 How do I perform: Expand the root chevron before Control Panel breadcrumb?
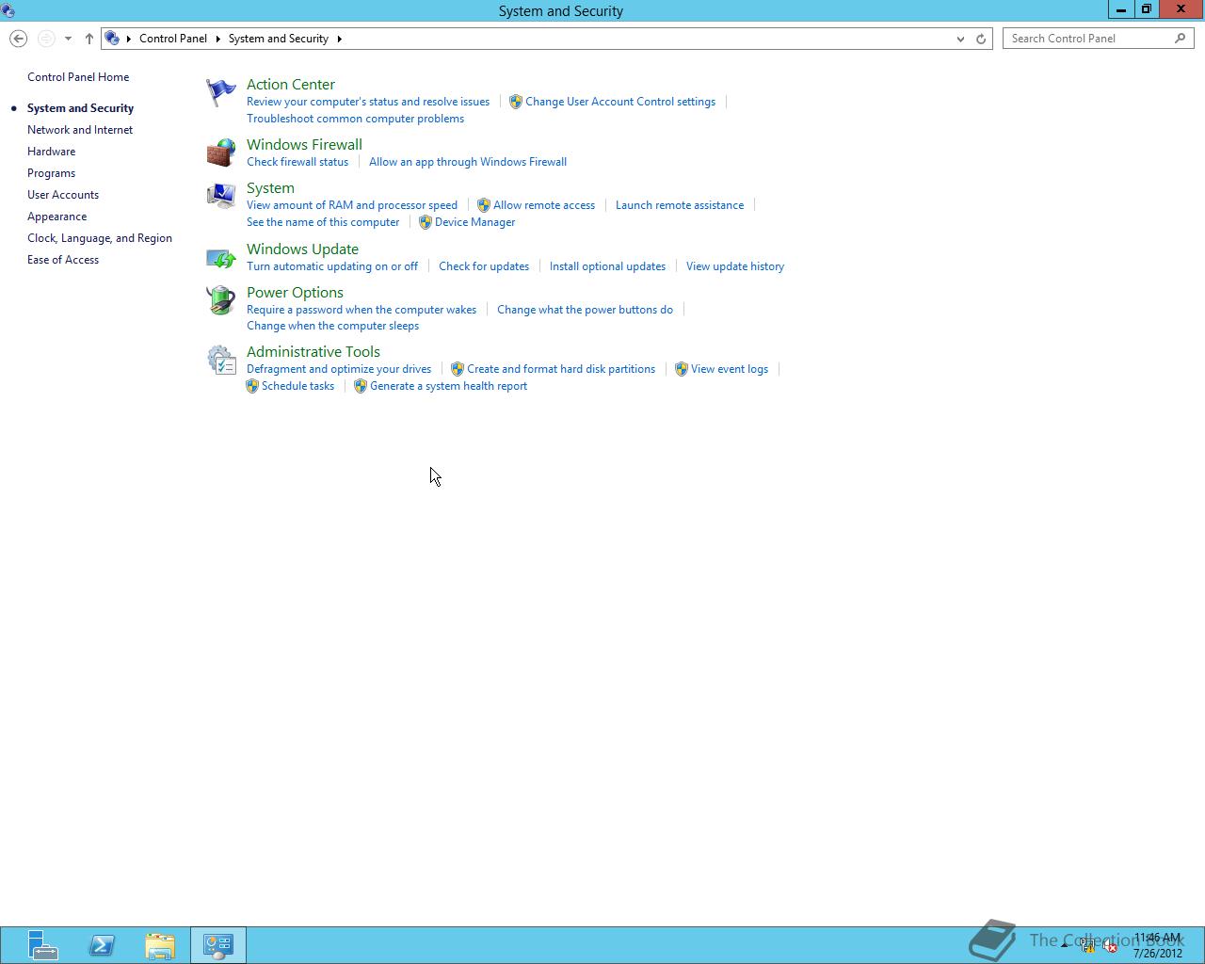tap(129, 39)
